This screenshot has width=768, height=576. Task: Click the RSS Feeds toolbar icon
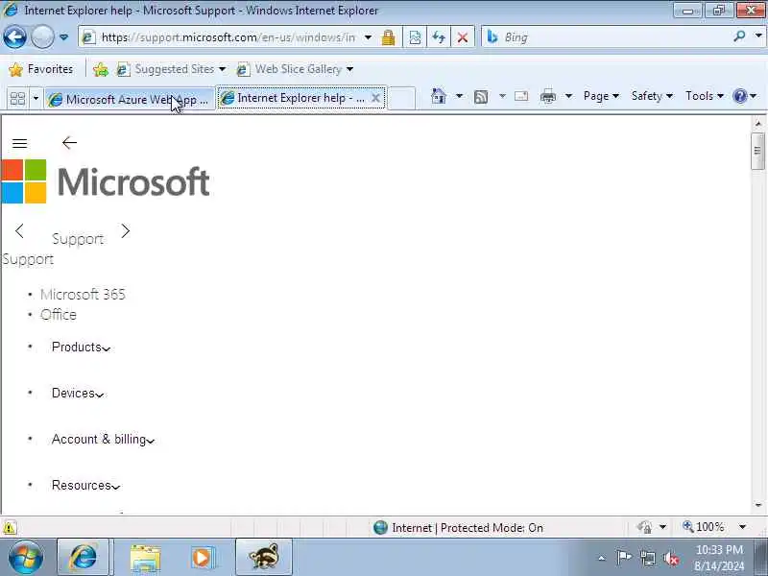pyautogui.click(x=481, y=97)
